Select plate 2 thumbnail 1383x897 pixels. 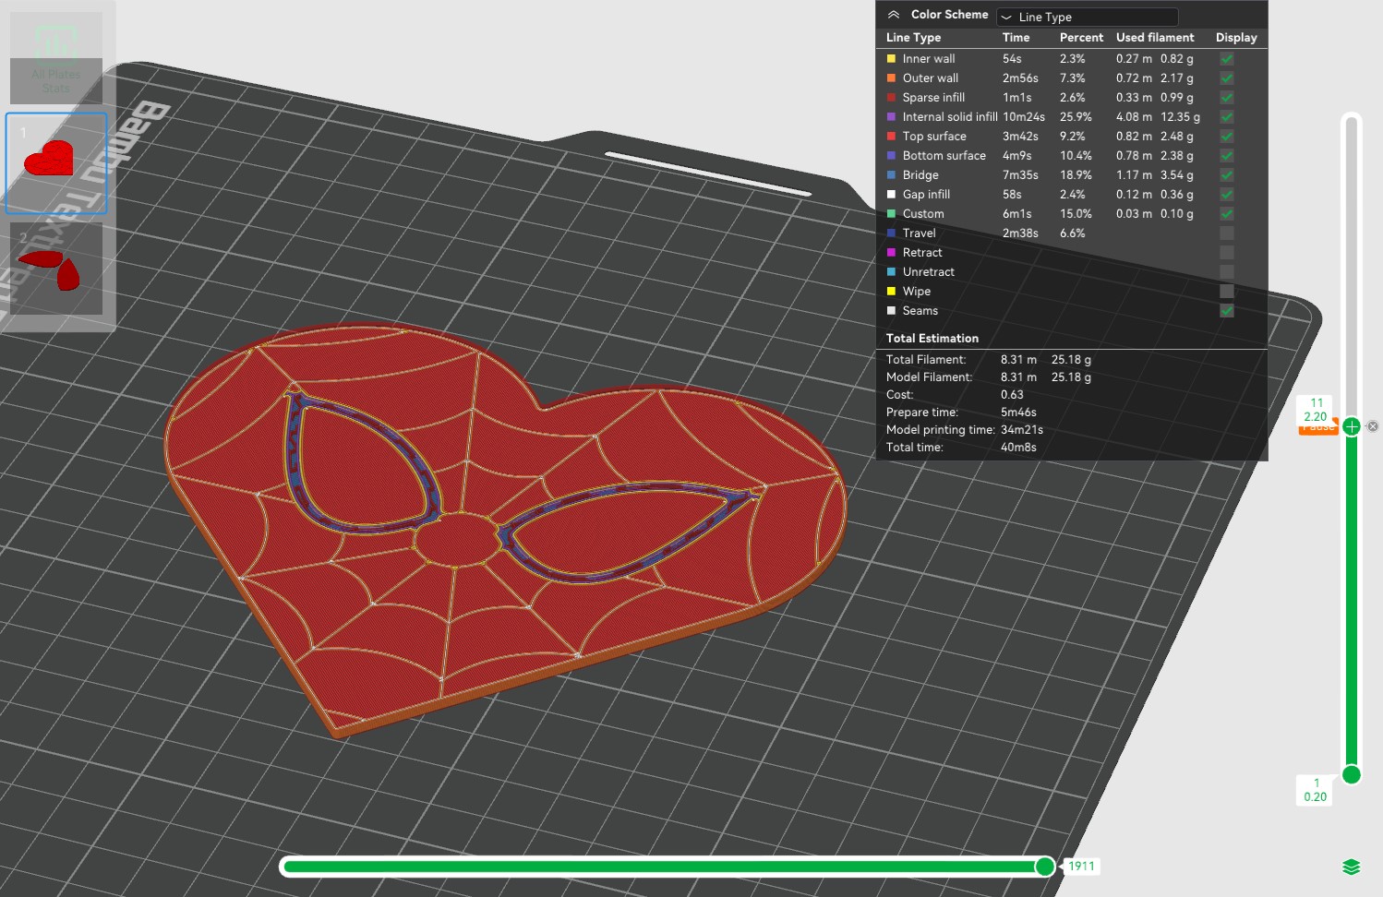tap(56, 269)
